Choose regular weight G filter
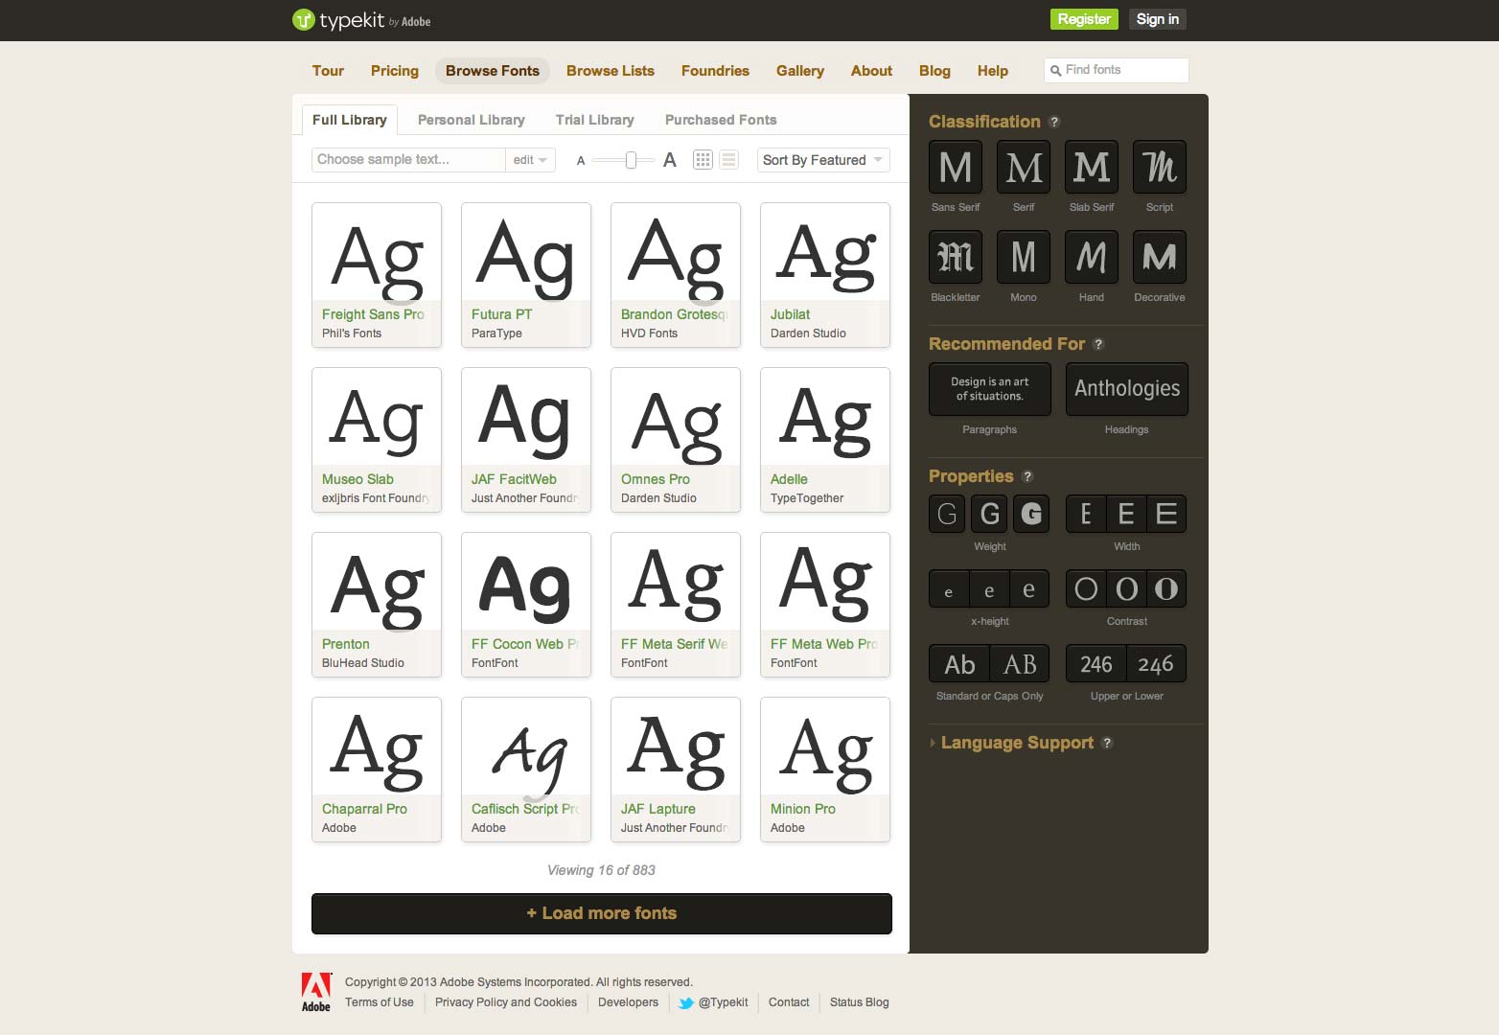Screen dimensions: 1499x1035 coord(990,514)
